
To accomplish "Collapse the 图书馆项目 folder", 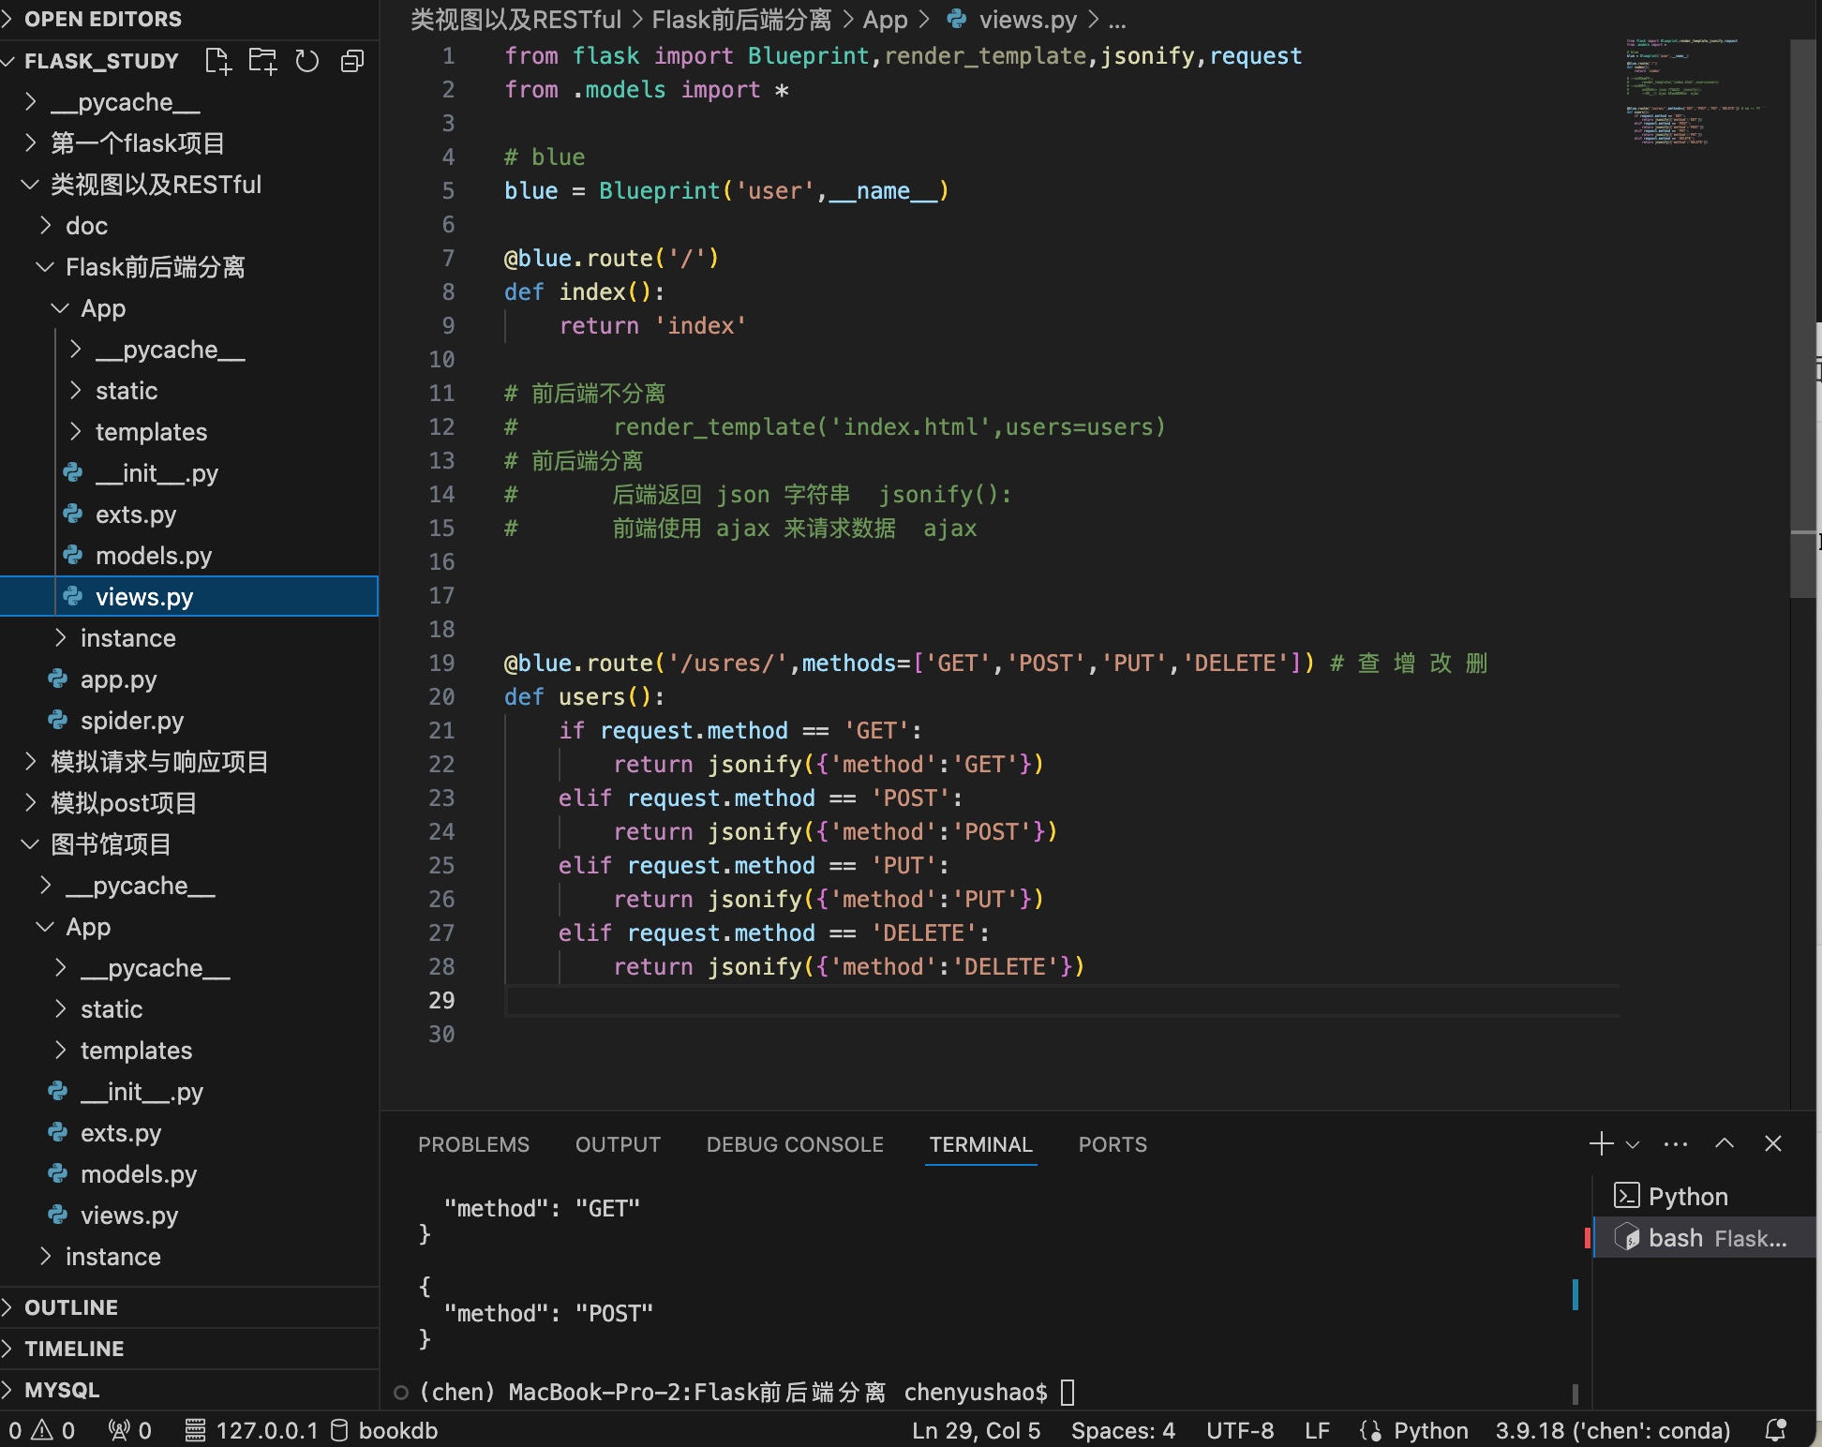I will point(189,844).
